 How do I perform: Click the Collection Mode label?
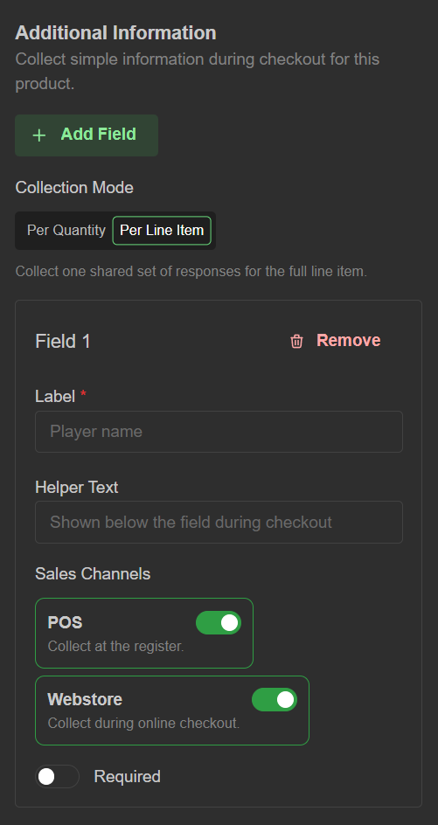point(74,188)
